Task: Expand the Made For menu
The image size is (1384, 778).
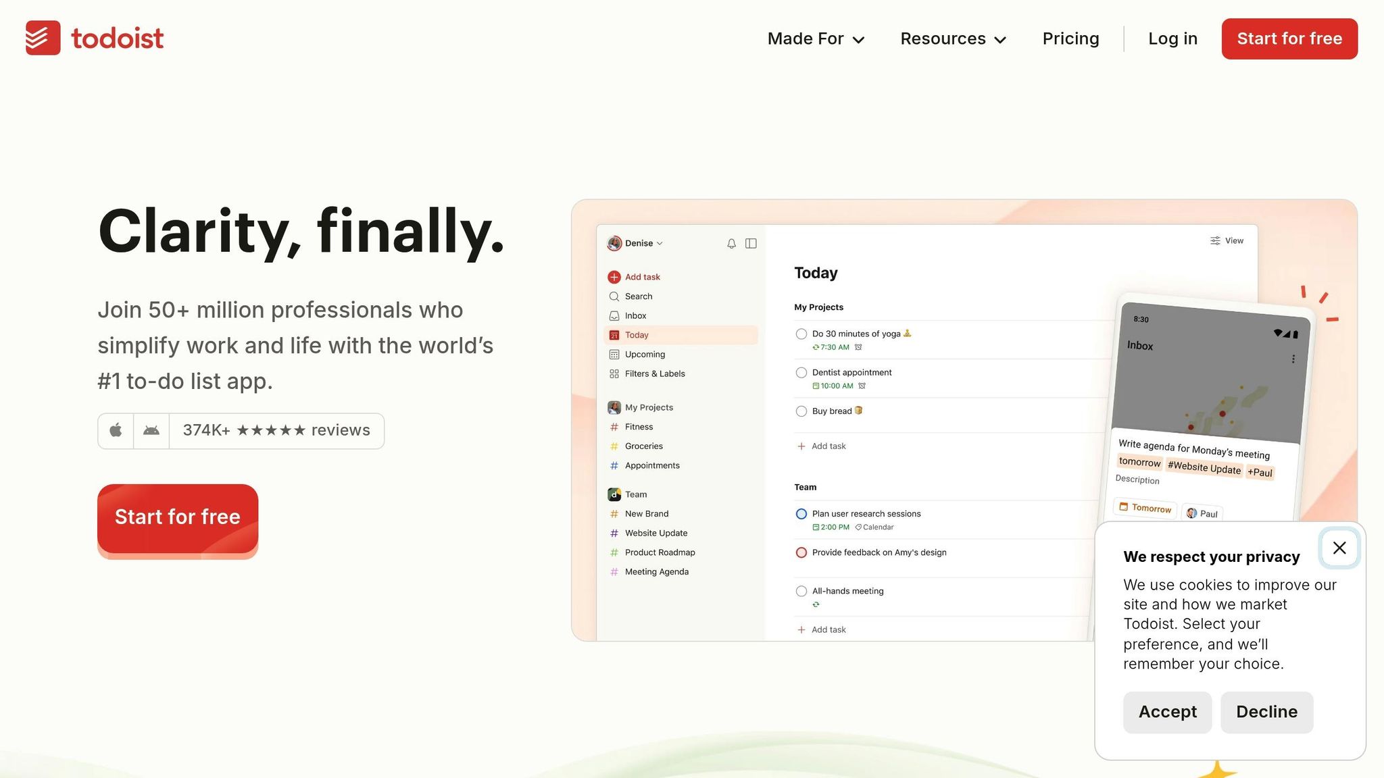Action: (x=815, y=38)
